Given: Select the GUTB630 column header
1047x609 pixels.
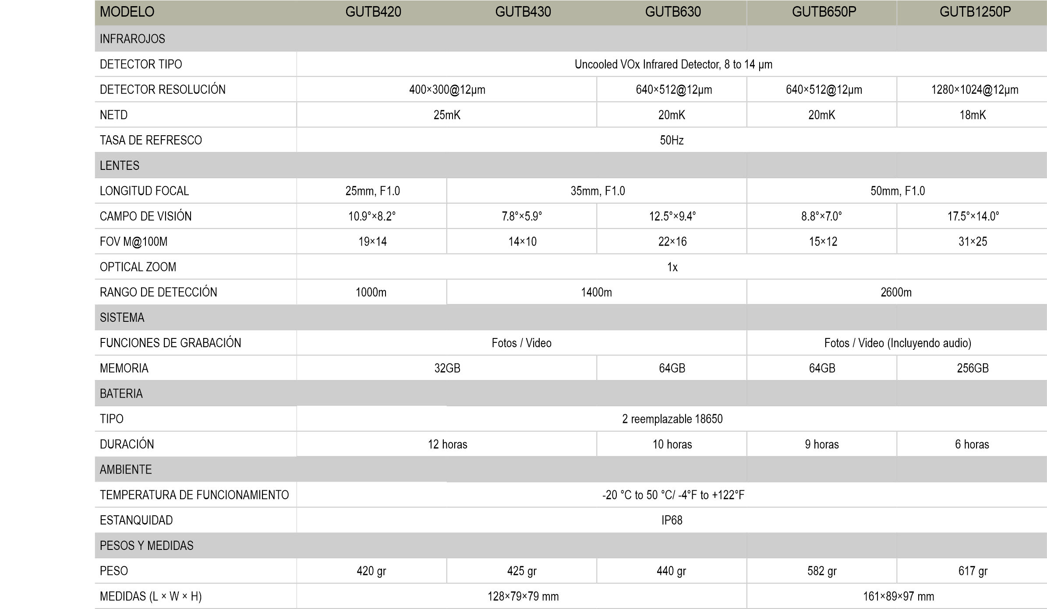Looking at the screenshot, I should (672, 12).
